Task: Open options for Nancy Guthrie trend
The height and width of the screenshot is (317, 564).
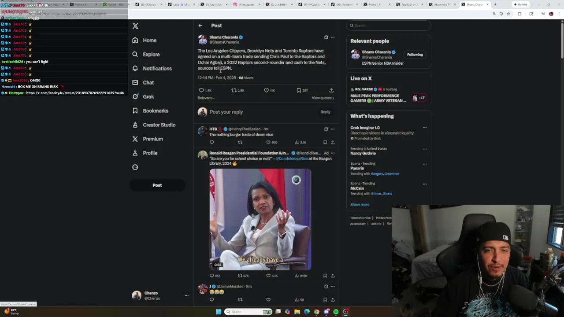Action: click(425, 149)
